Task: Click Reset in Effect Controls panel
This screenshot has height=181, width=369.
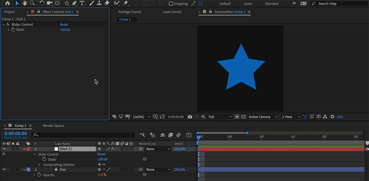Action: pos(64,24)
